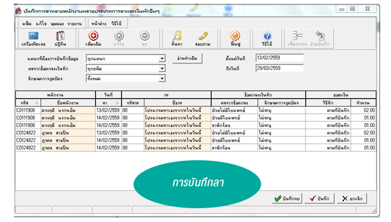Screen dimensions: 391x222
Task: Expand the ลักษณะการรูดบัตร dropdown
Action: pyautogui.click(x=162, y=79)
